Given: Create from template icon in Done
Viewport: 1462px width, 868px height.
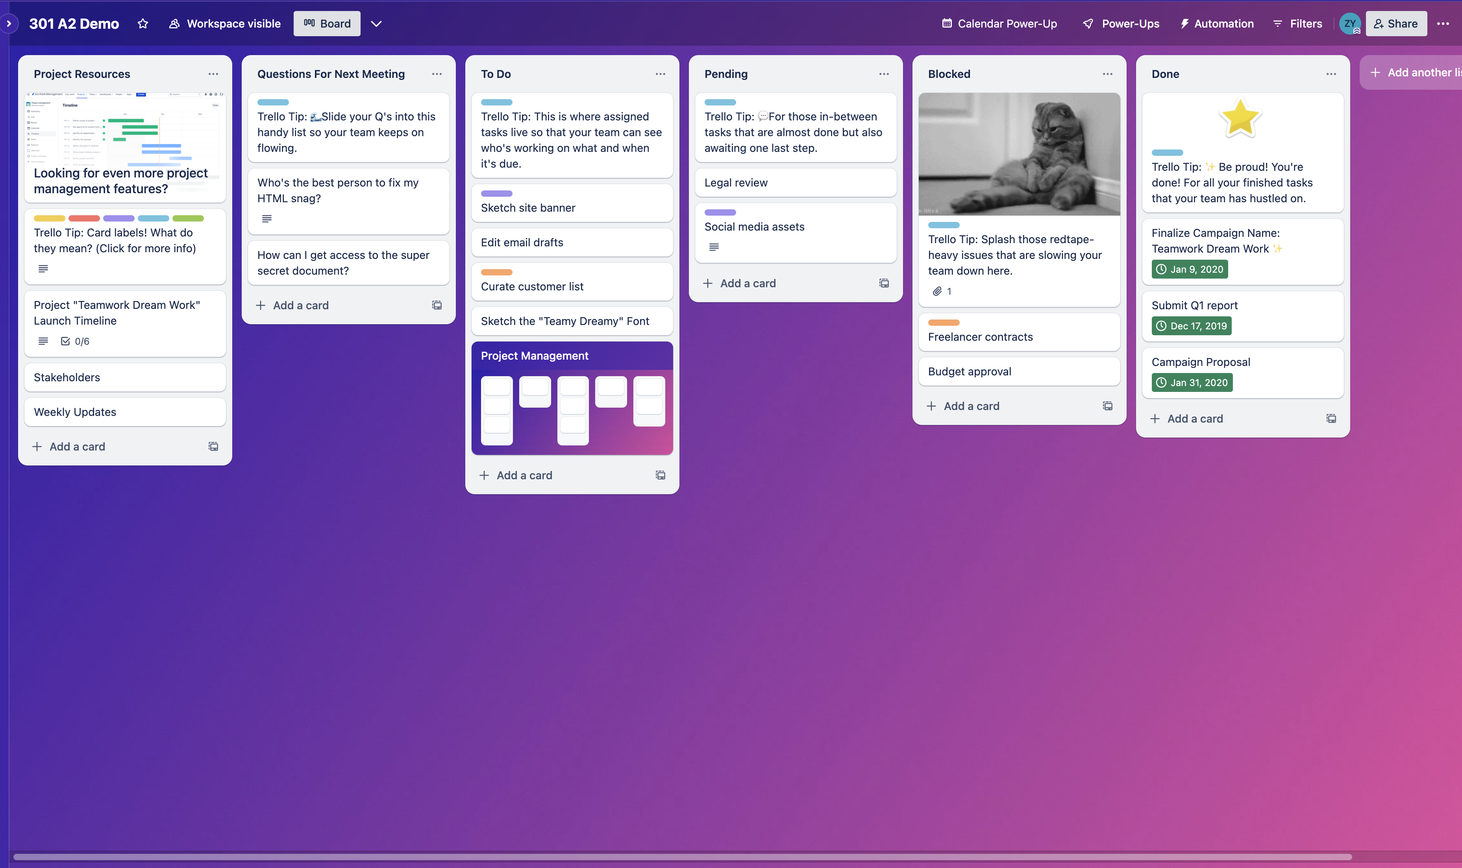Looking at the screenshot, I should pyautogui.click(x=1331, y=419).
